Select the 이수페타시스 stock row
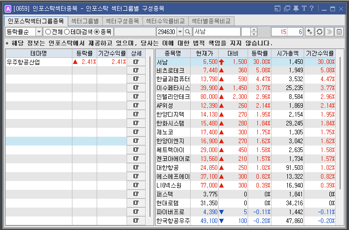The image size is (349, 230). (245, 88)
